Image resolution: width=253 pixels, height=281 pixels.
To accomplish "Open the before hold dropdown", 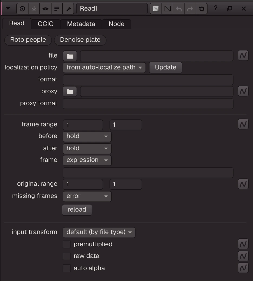I will click(87, 136).
